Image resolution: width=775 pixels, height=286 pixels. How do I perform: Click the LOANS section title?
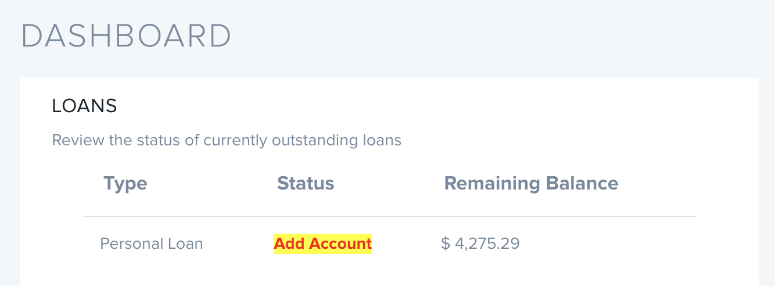point(84,106)
